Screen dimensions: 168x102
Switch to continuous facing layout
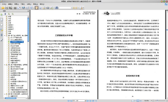(x=141, y=101)
